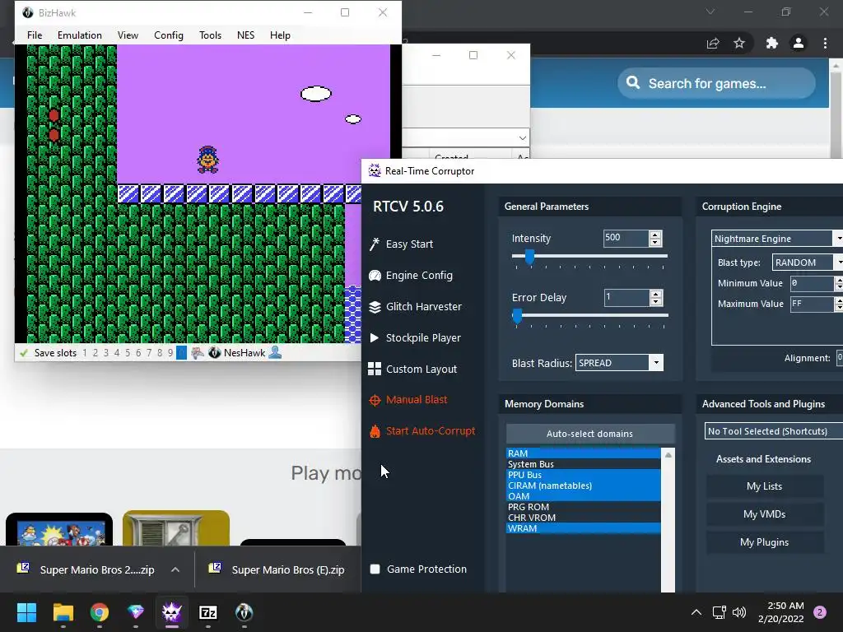843x632 pixels.
Task: Open 7-Zip from the taskbar
Action: click(x=208, y=612)
